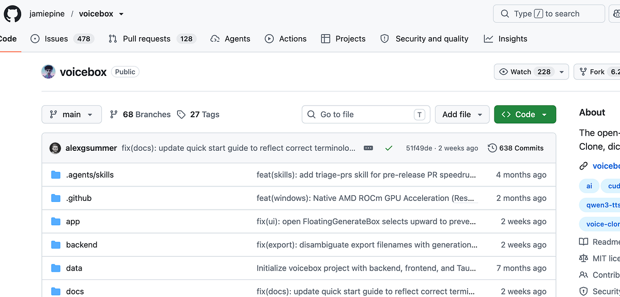The width and height of the screenshot is (620, 297).
Task: Open commit fix(export): disambiguate export filenames
Action: (367, 245)
